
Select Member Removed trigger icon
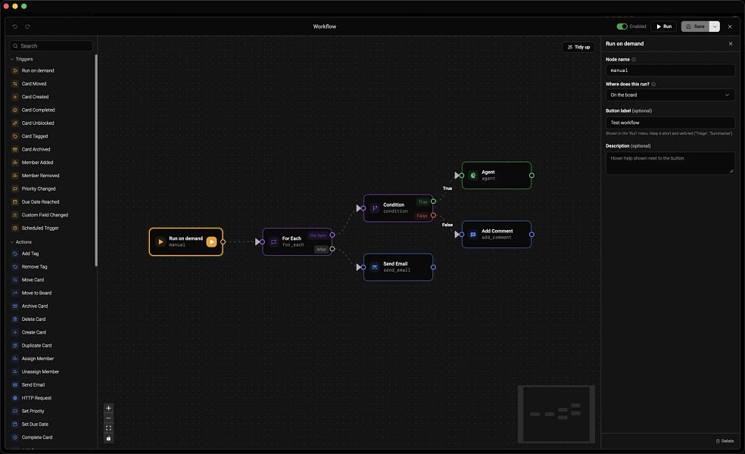click(15, 176)
